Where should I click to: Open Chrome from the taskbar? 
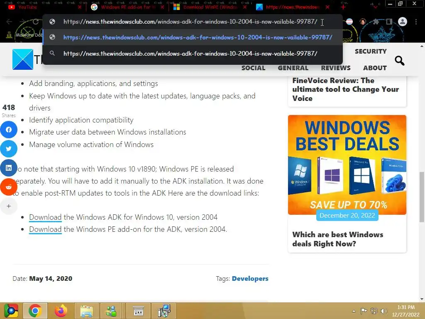point(35,311)
